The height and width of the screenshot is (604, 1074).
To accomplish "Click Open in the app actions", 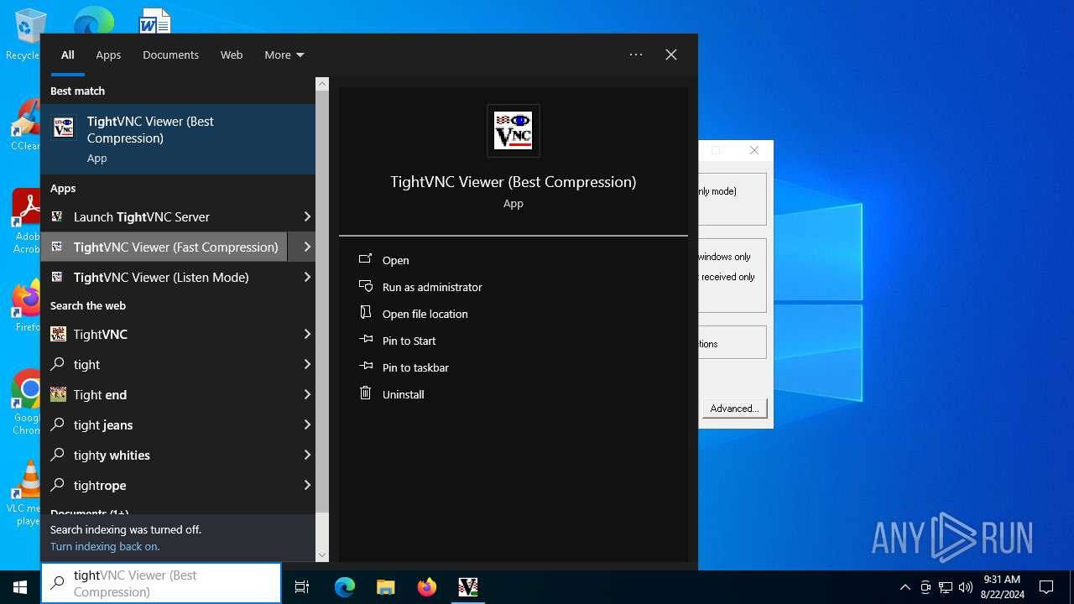I will [x=395, y=260].
